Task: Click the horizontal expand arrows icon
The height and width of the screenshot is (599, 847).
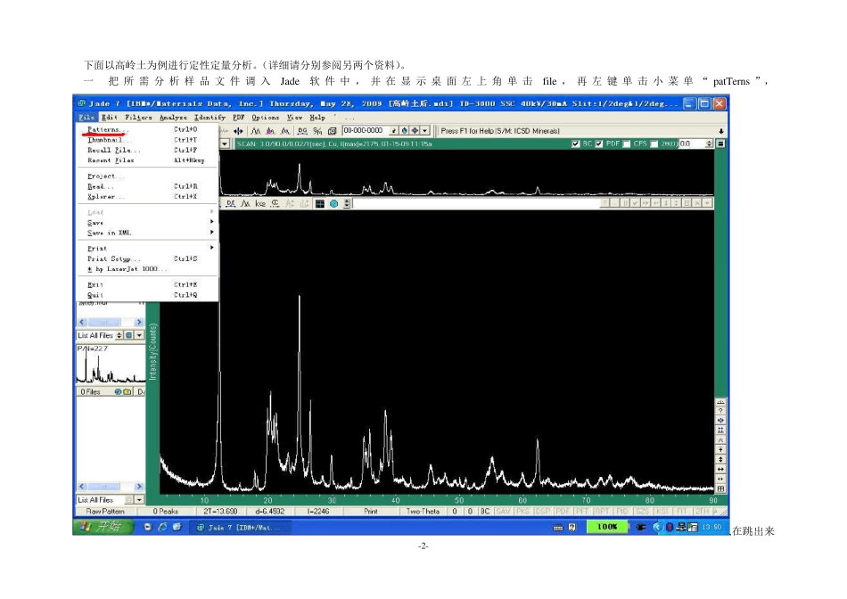Action: click(x=720, y=469)
